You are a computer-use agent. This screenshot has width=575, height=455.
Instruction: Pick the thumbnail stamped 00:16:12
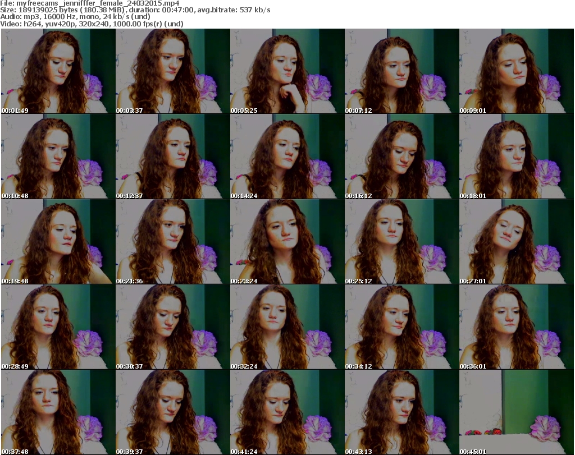(x=401, y=157)
